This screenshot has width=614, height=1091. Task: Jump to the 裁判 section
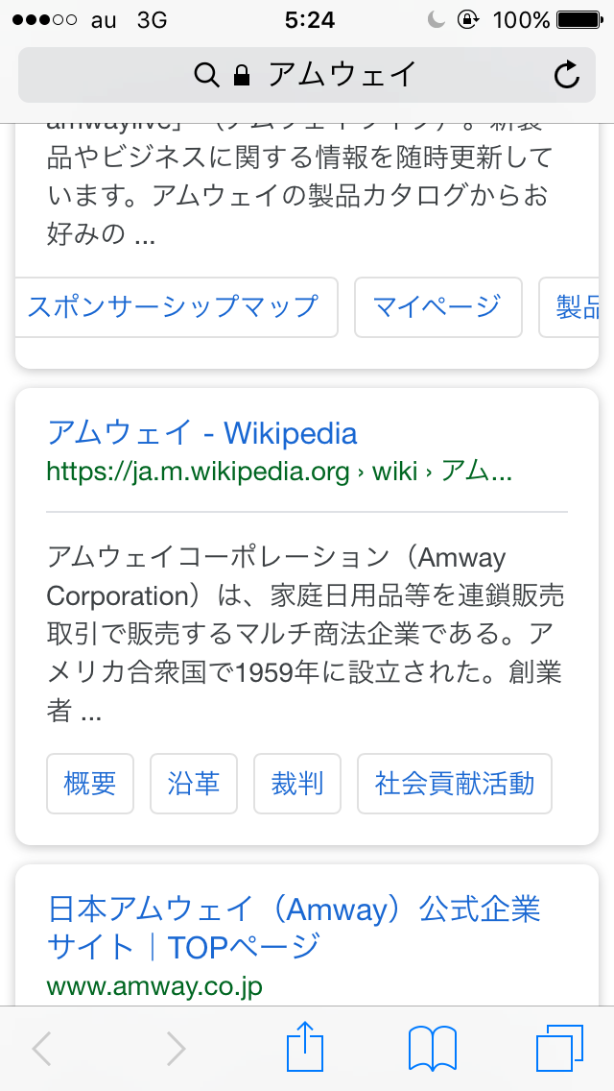(x=297, y=784)
